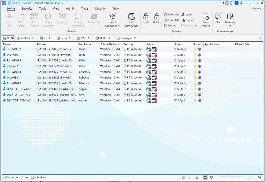Viewport: 265px width, 182px height.
Task: Click the Power On button
Action: [x=171, y=15]
